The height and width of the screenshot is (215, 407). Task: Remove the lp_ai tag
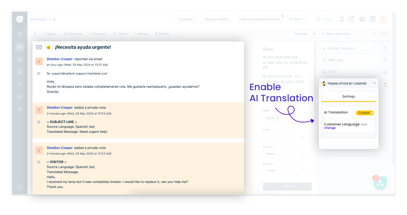pyautogui.click(x=278, y=118)
